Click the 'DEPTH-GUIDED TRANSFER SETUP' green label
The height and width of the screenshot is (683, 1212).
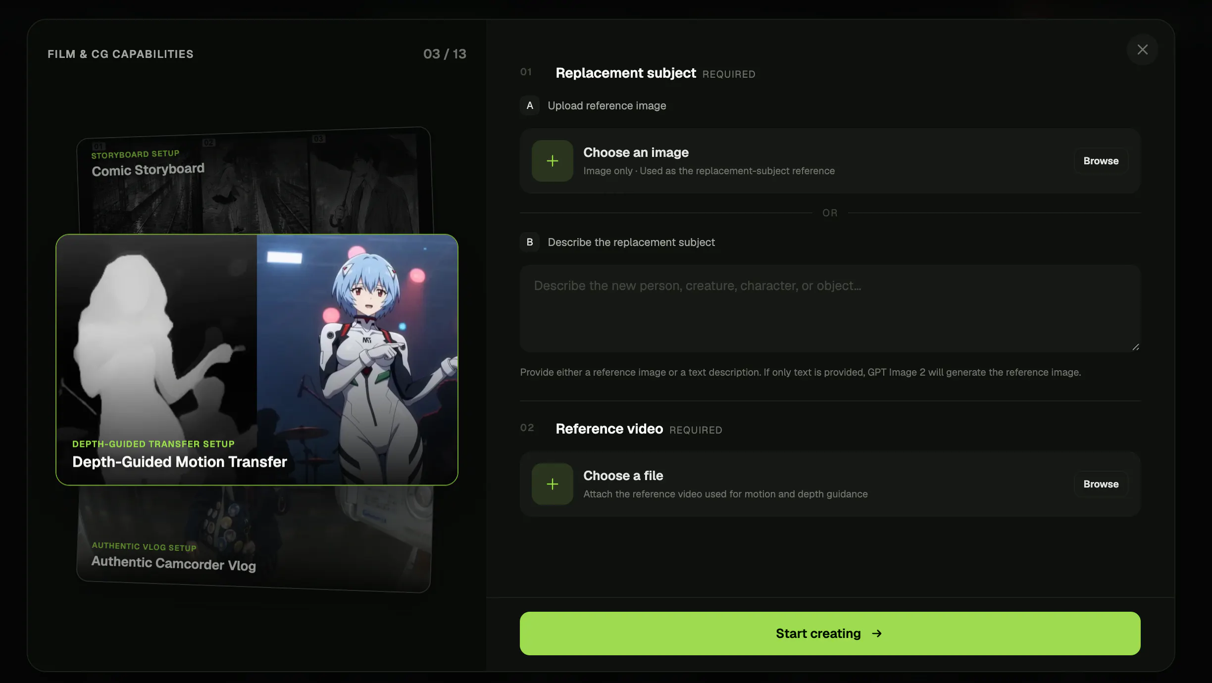point(153,444)
